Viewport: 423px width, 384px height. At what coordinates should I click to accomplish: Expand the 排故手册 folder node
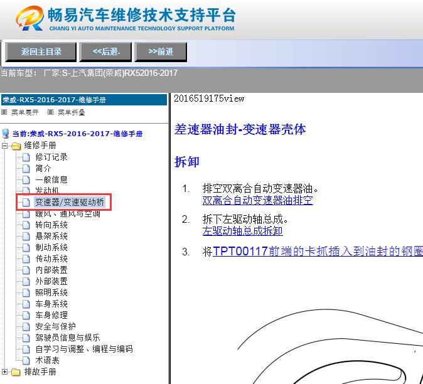4,372
